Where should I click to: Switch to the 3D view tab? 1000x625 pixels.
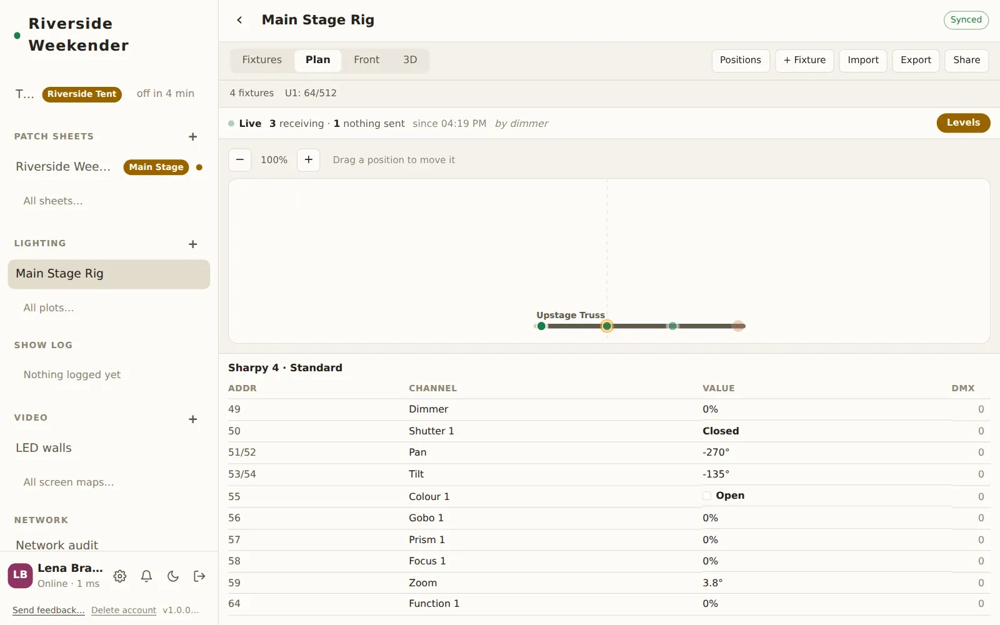tap(410, 60)
